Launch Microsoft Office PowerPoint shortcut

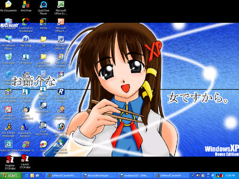click(61, 22)
